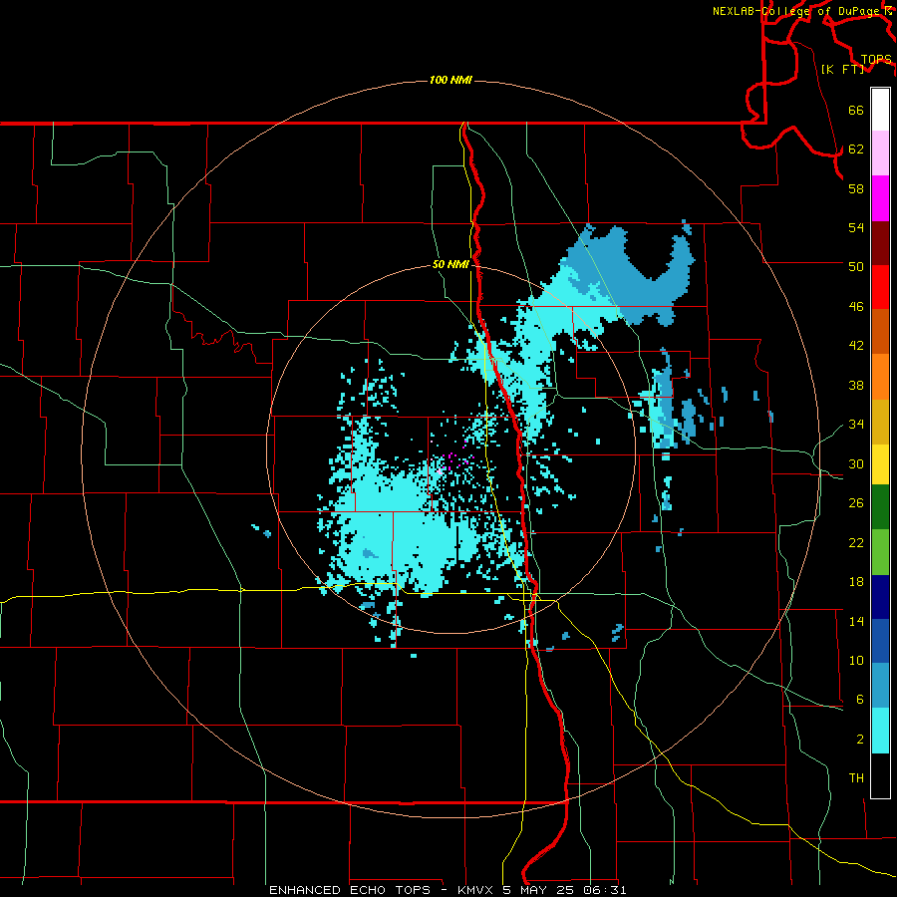Viewport: 897px width, 897px height.
Task: Click the cyan legend swatch
Action: (x=880, y=732)
